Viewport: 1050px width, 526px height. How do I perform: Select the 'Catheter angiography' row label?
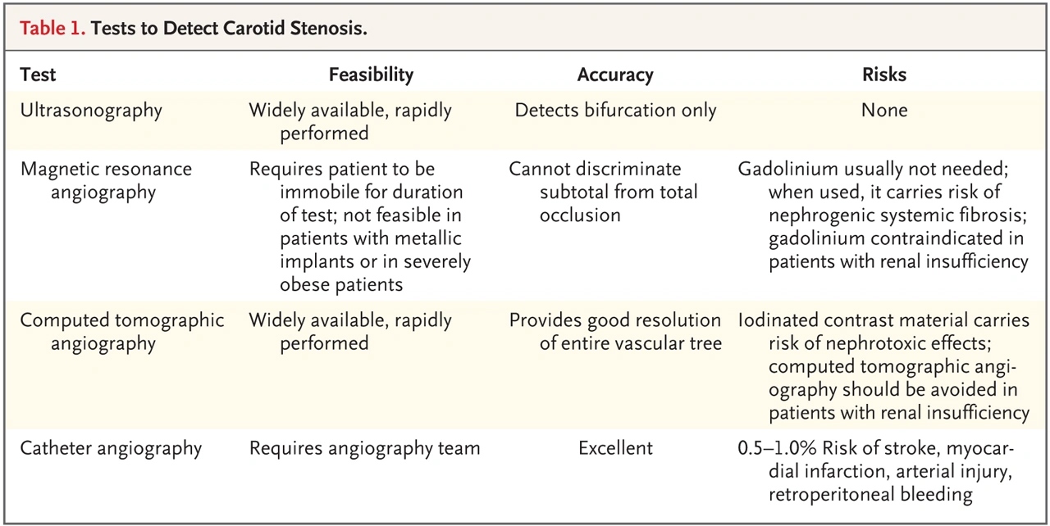[x=111, y=448]
